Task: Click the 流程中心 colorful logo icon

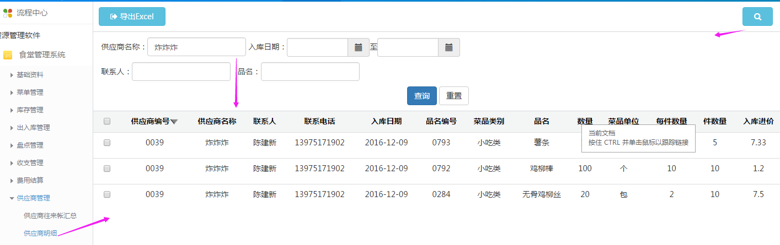Action: 8,12
